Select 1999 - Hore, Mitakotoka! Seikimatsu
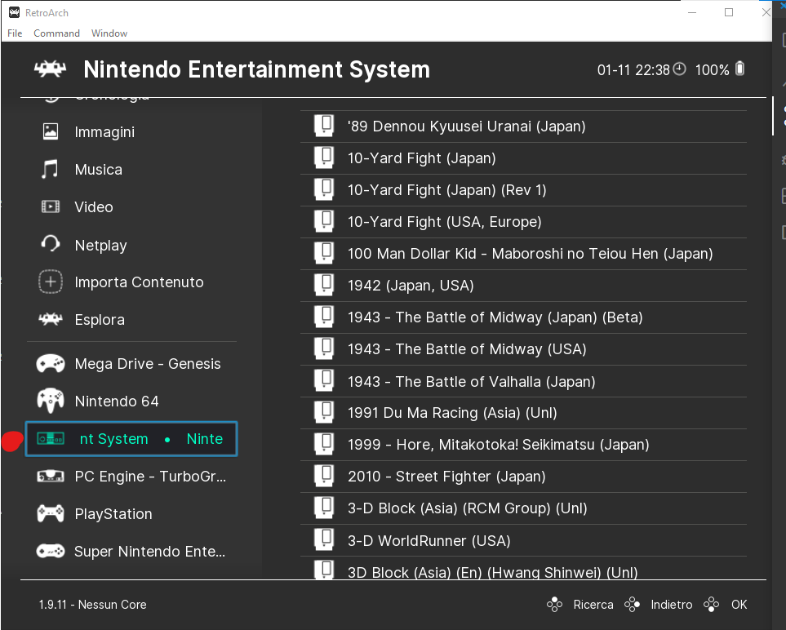Image resolution: width=786 pixels, height=630 pixels. click(523, 445)
